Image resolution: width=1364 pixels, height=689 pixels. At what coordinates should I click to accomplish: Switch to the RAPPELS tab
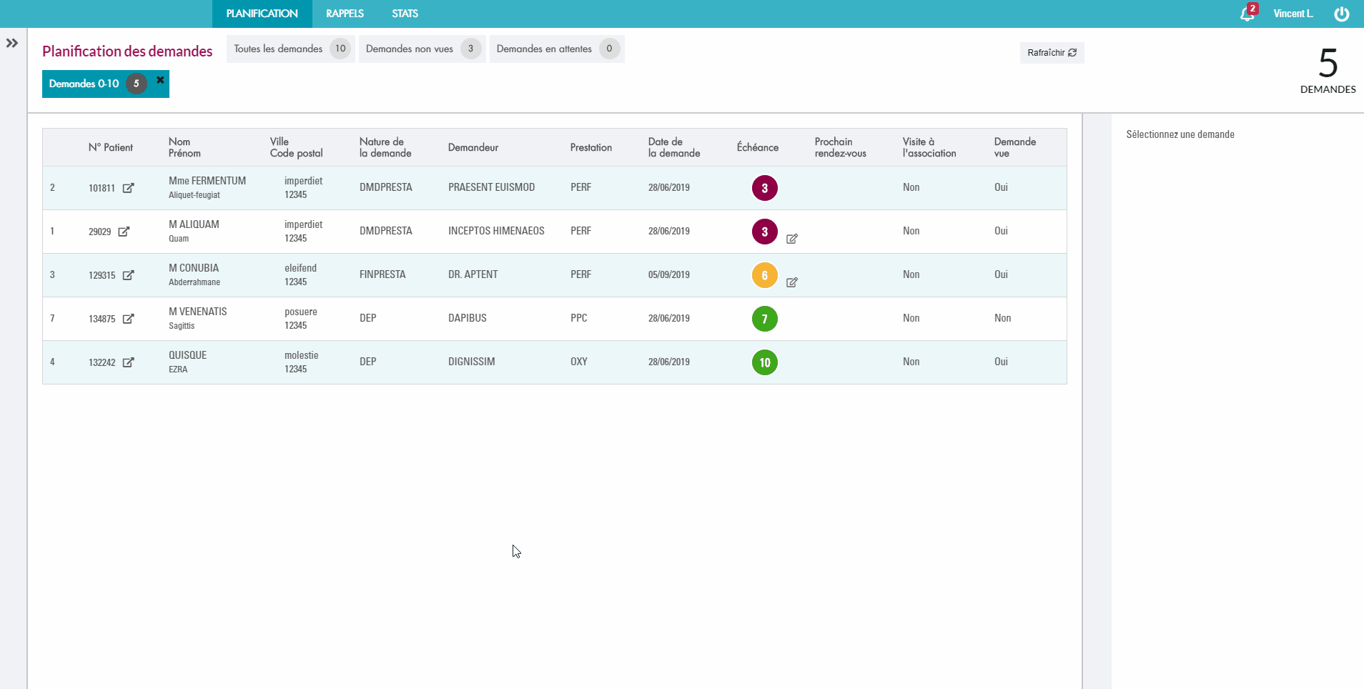345,14
